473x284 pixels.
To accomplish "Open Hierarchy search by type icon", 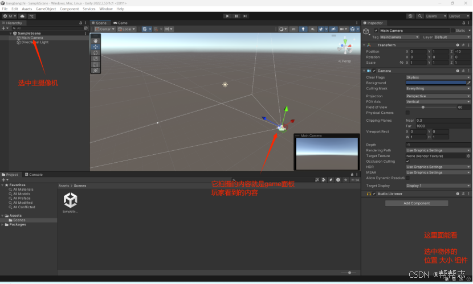I will pos(85,28).
